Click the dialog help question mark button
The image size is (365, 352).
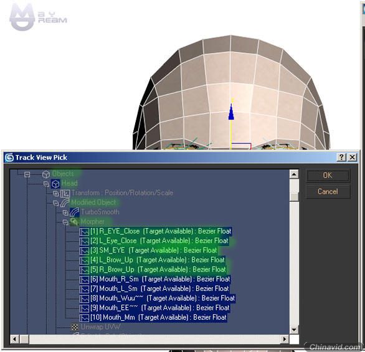pos(341,158)
